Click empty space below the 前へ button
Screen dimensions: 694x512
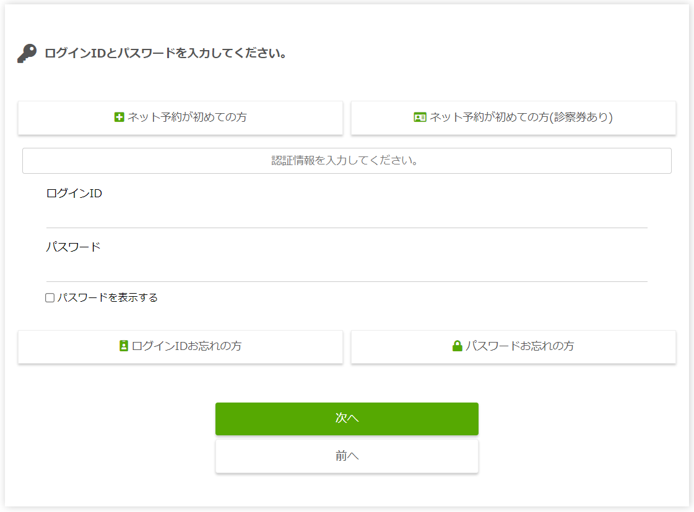[x=347, y=491]
